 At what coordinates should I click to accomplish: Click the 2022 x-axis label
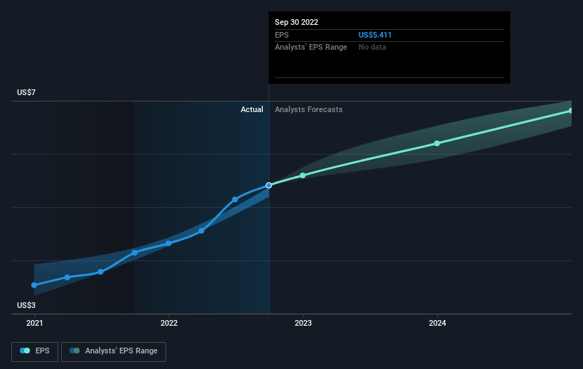point(169,323)
